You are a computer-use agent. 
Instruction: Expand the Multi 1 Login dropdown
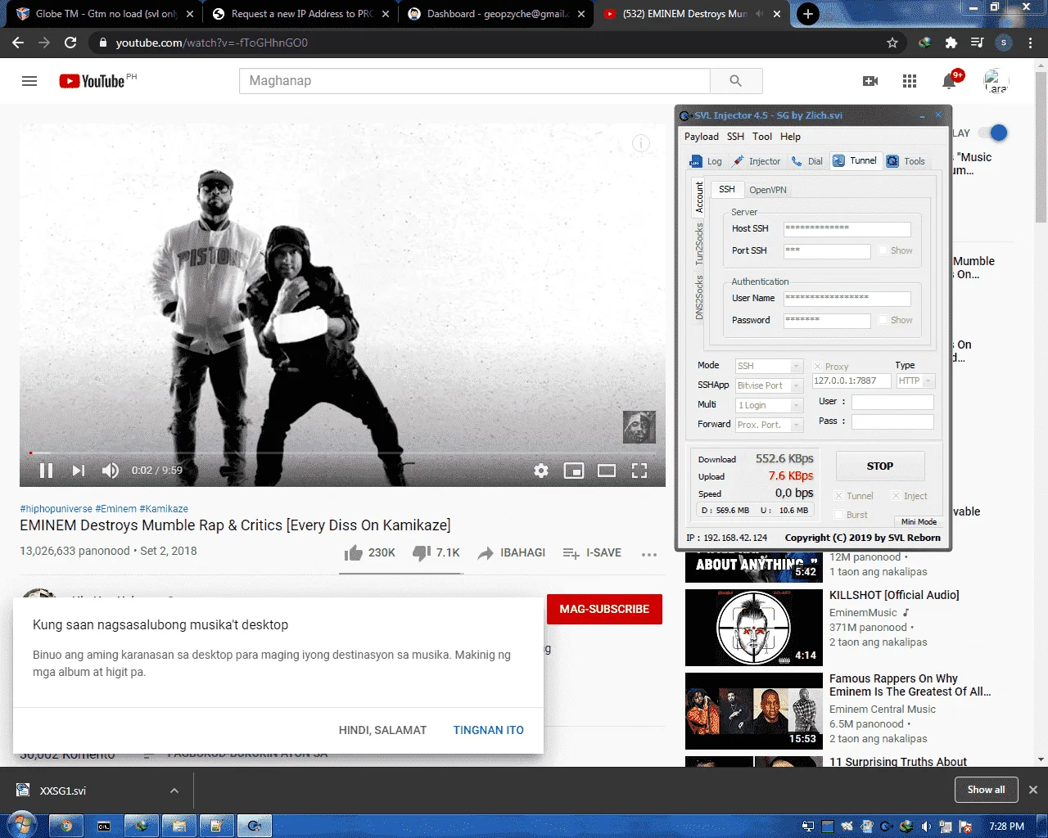pyautogui.click(x=796, y=405)
